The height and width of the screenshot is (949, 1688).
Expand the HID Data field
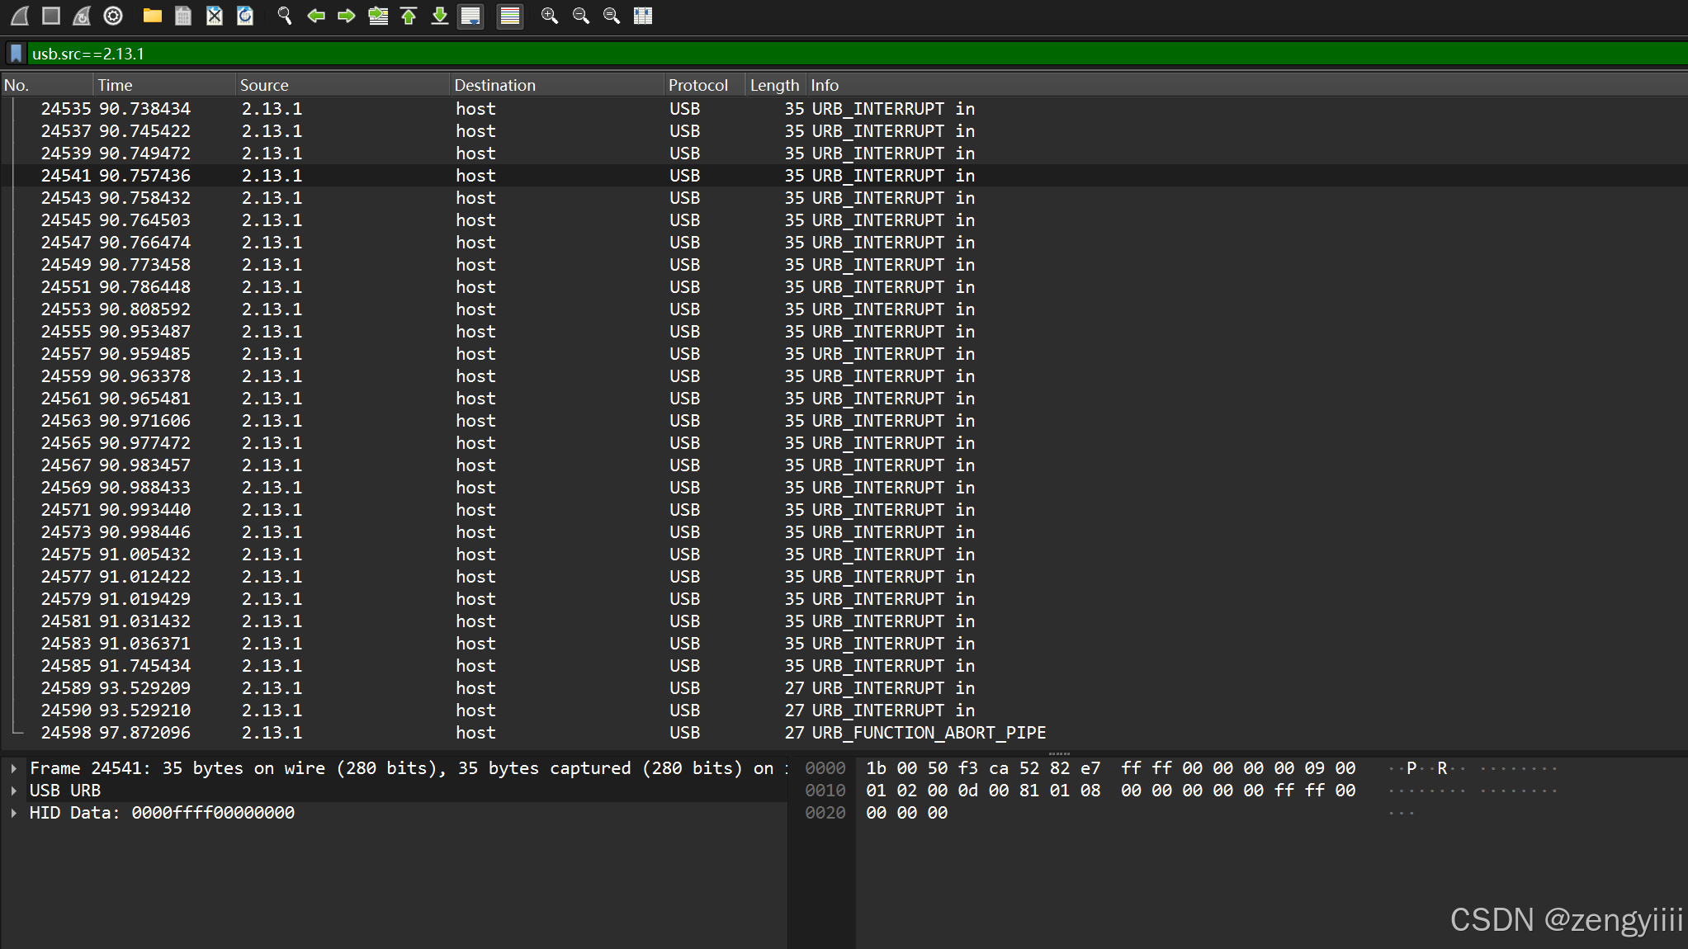coord(15,812)
